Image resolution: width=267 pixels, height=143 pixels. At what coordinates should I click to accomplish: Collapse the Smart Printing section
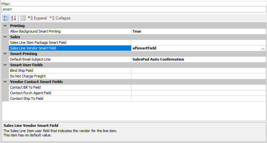click(5, 54)
